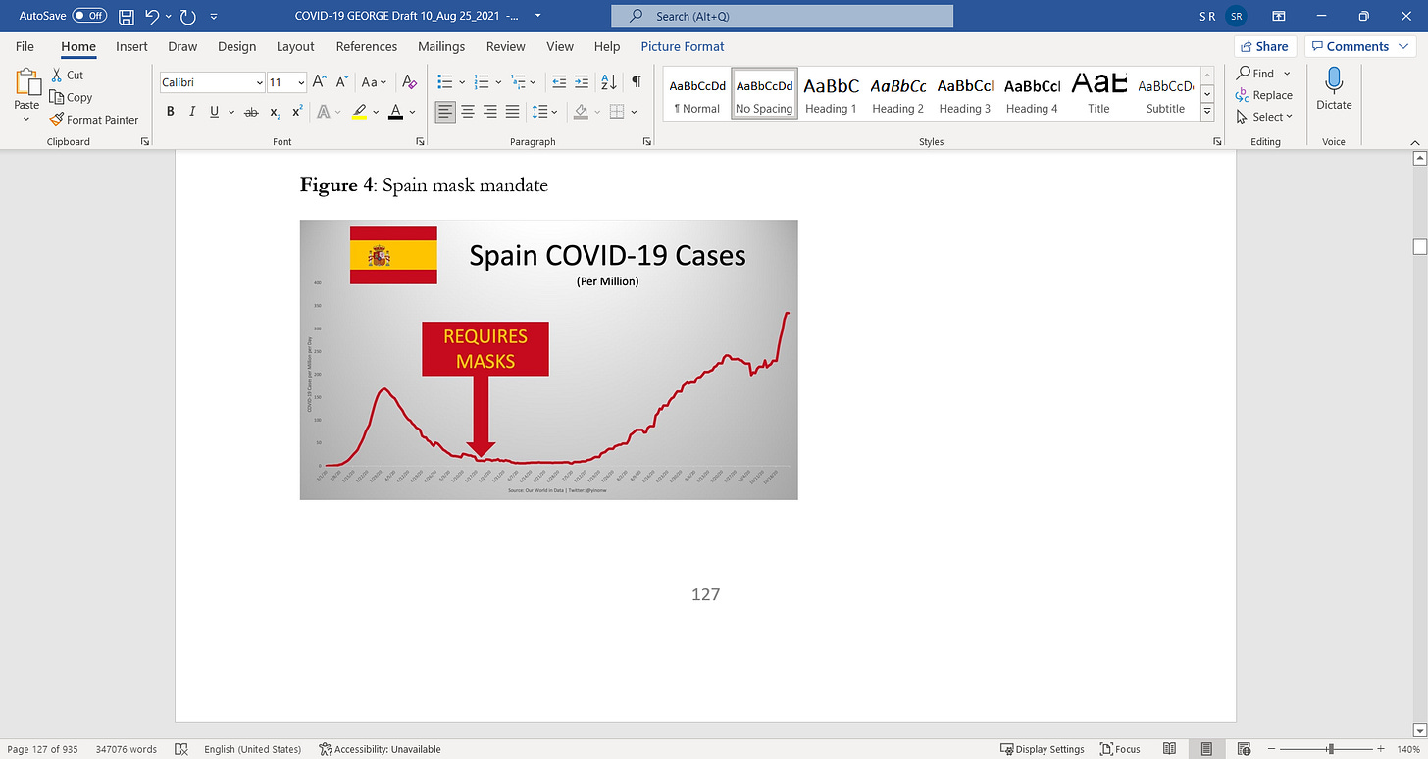
Task: Select the Spain COVID-19 Cases chart image
Action: 548,359
